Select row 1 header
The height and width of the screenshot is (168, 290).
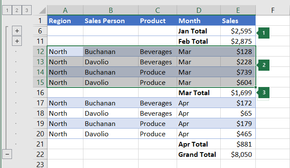40,21
